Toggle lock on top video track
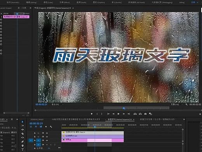The height and width of the screenshot is (152, 202). point(35,133)
